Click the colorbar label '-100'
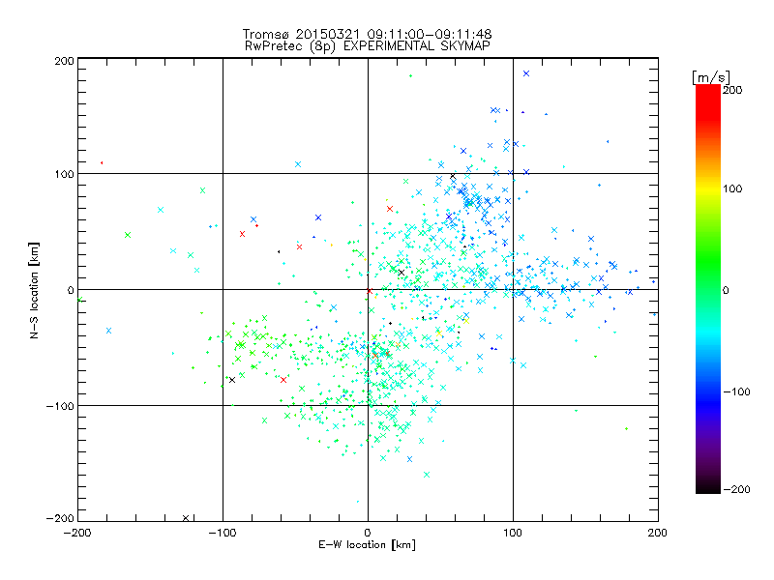The width and height of the screenshot is (774, 580). 736,392
